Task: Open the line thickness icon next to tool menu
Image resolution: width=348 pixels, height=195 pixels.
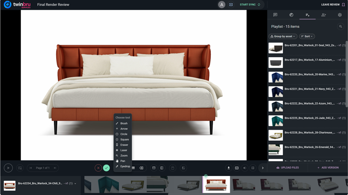Action: [x=133, y=168]
